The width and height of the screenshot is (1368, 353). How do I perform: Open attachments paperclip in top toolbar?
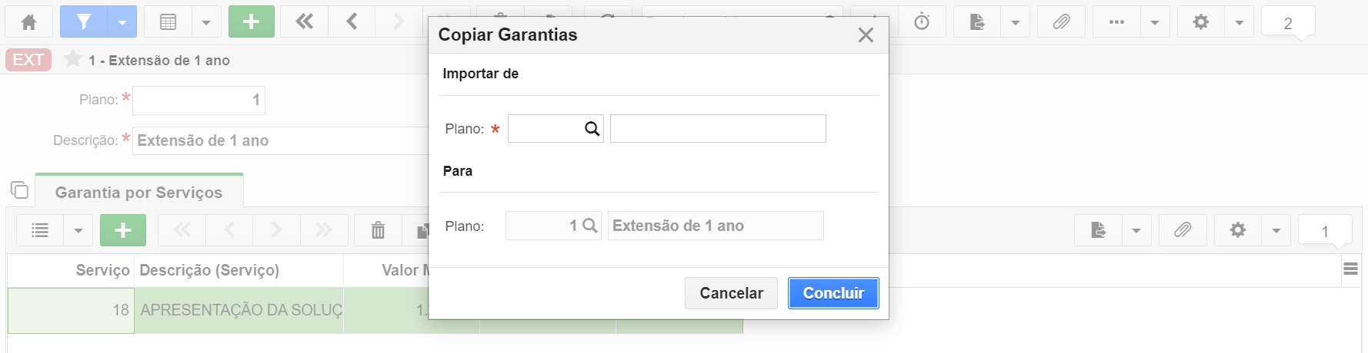[x=1061, y=22]
